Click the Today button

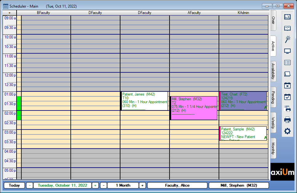coord(14,185)
